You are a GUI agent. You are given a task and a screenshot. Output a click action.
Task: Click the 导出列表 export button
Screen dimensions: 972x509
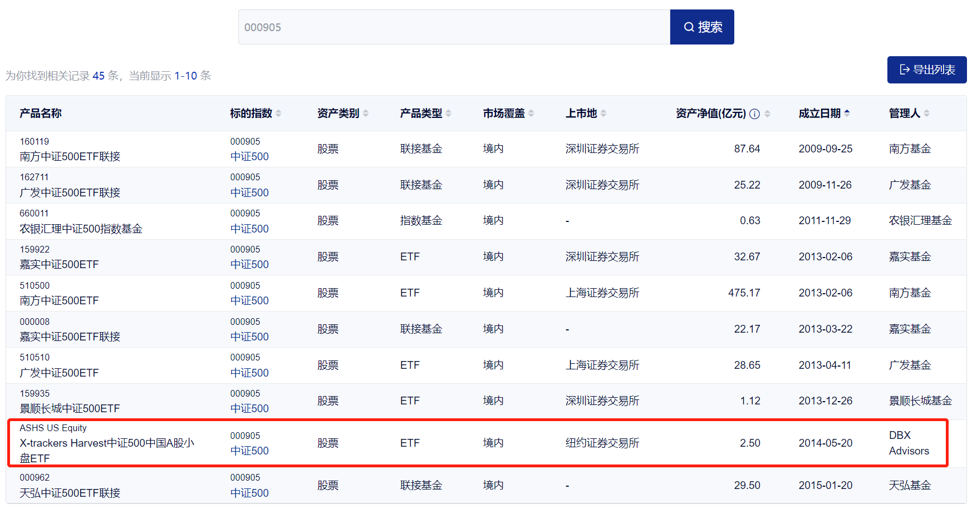[926, 70]
